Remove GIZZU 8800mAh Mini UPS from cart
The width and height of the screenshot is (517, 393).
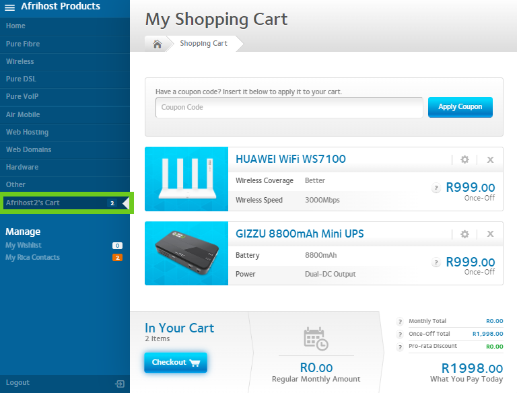tap(490, 234)
